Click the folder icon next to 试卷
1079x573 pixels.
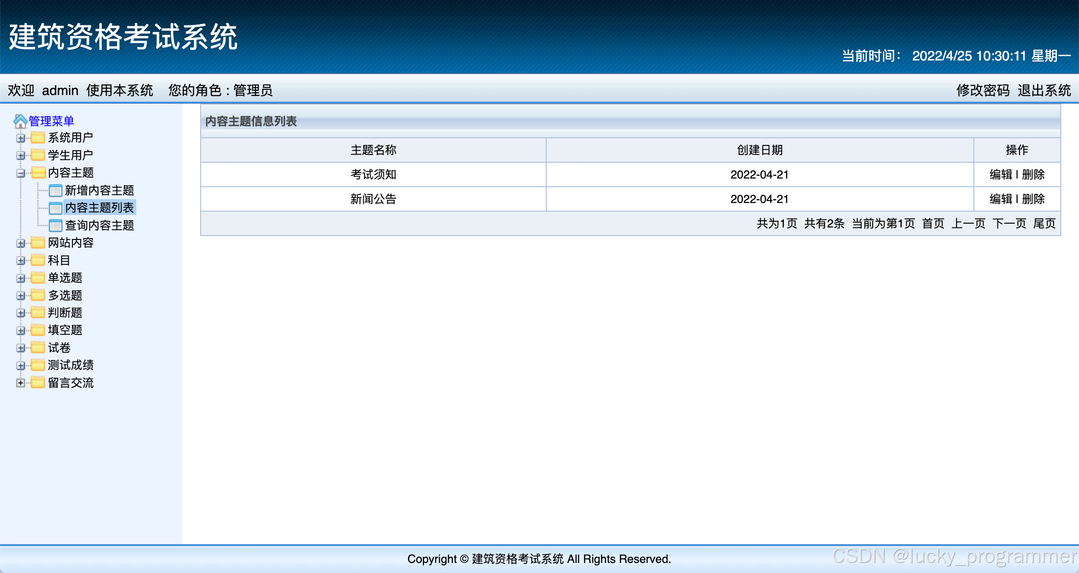pyautogui.click(x=38, y=347)
